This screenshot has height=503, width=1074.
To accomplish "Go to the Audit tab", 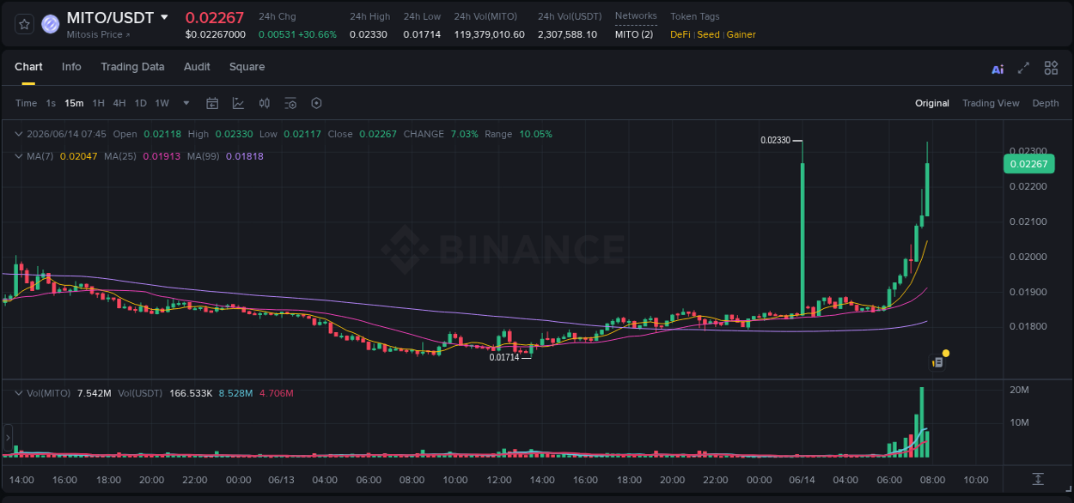I will (197, 67).
